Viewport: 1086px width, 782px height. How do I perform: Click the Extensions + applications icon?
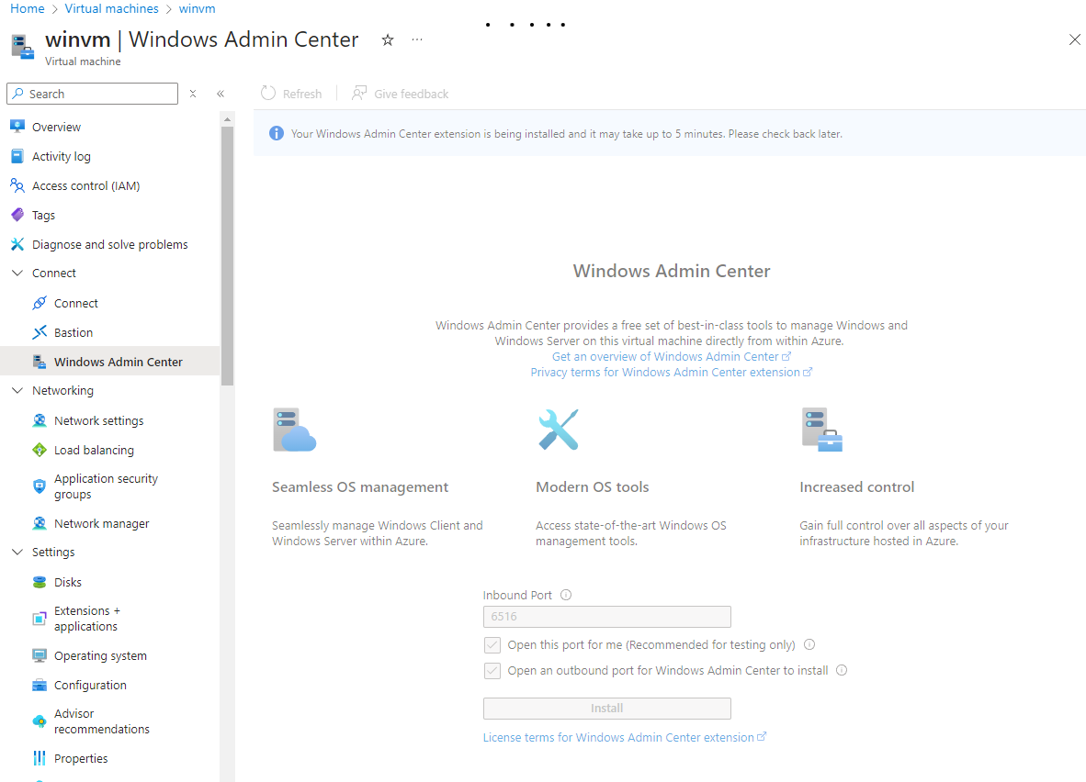coord(40,619)
